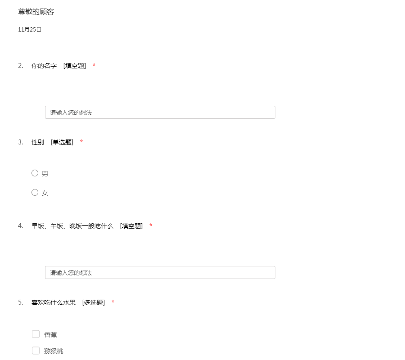Click the 香蕉 option label

click(51, 335)
